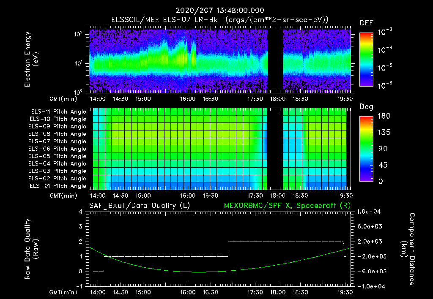Click the 18:00 time tick under the pitch angle panel

tap(277, 196)
